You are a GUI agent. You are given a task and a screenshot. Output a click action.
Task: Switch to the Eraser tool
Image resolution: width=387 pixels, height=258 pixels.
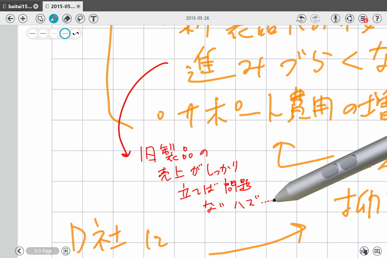[67, 18]
